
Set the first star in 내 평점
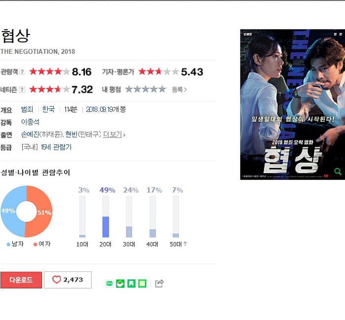[129, 89]
